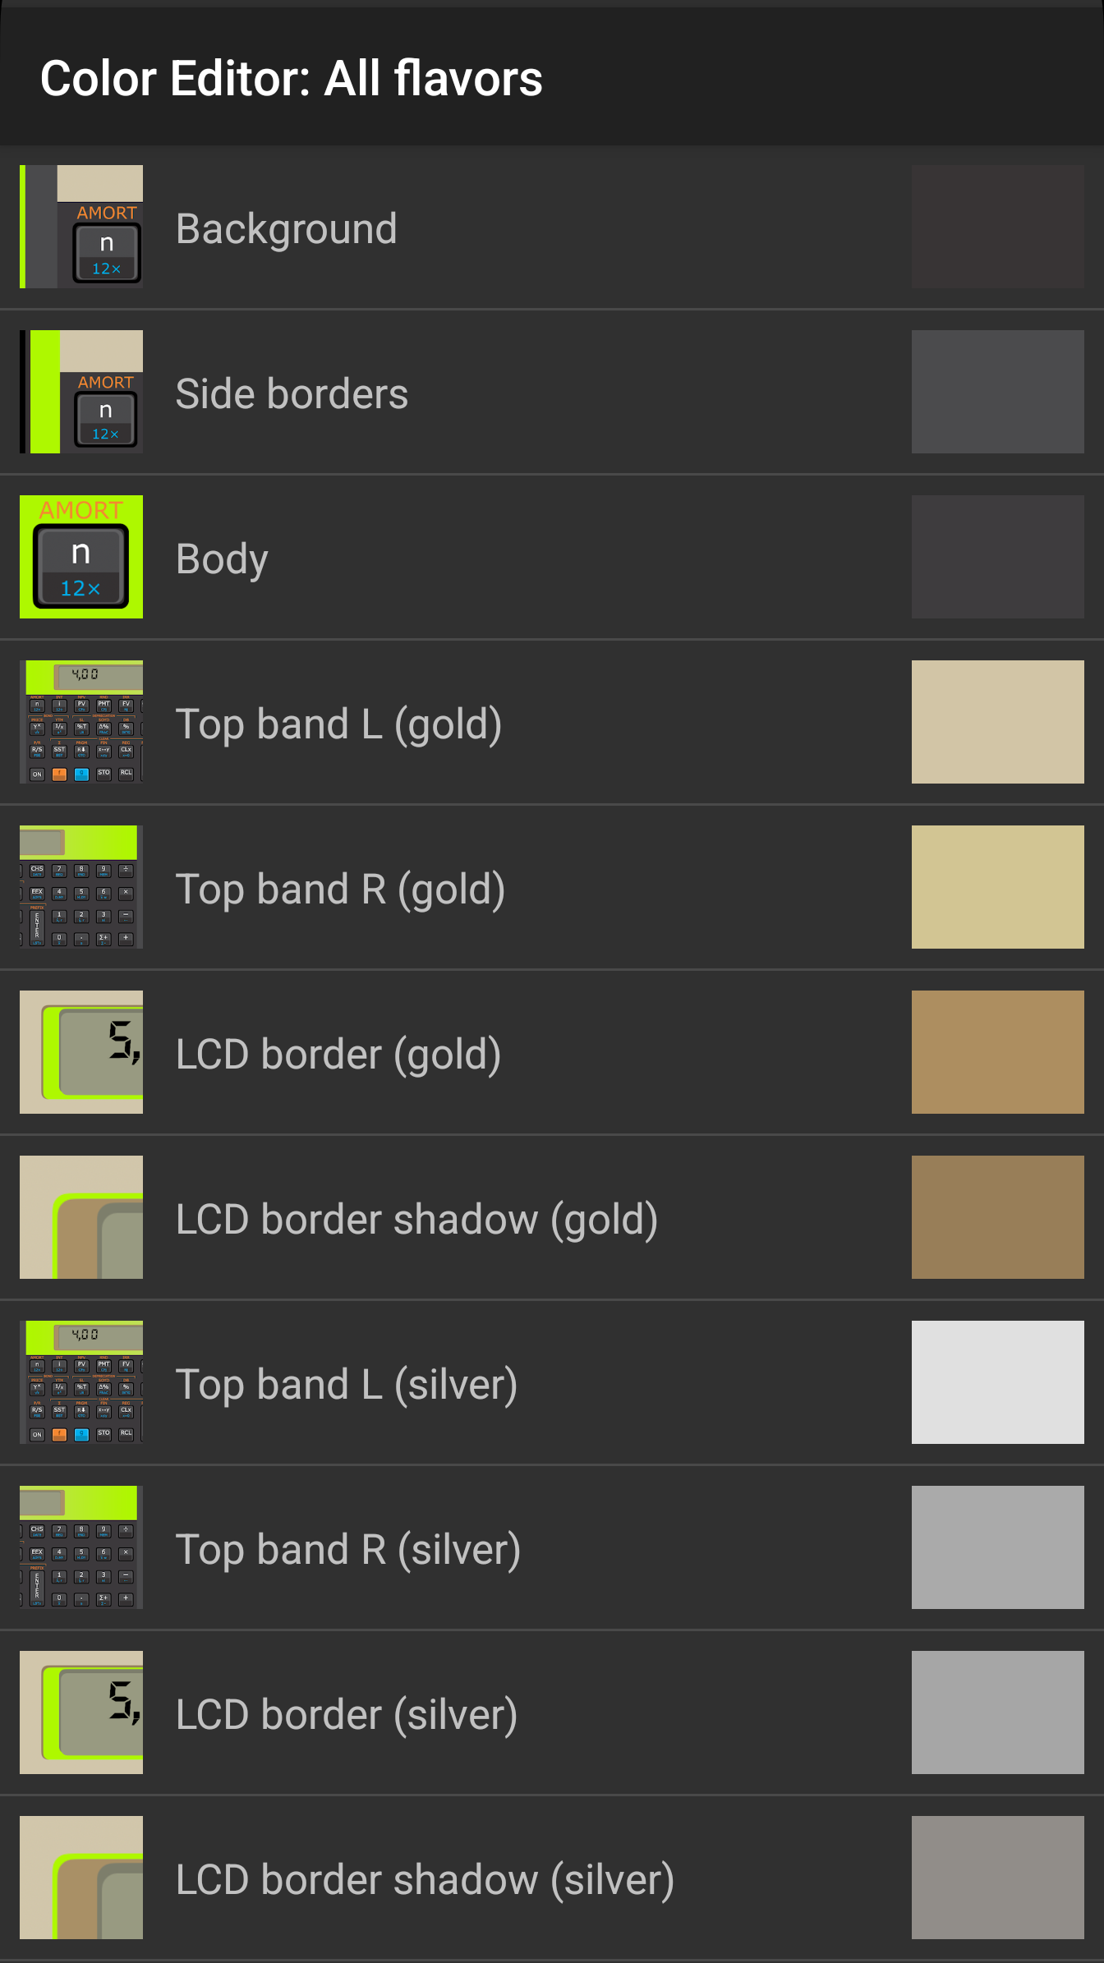The height and width of the screenshot is (1963, 1104).
Task: Tap the Top band R (gold) calculator thumbnail
Action: point(81,887)
